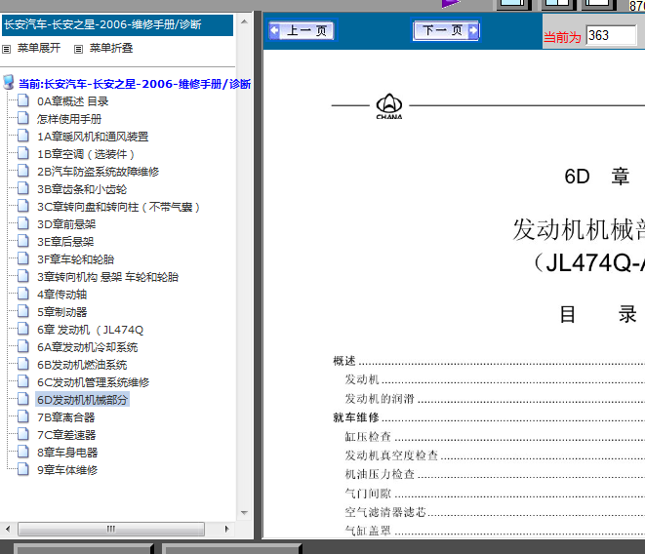Open 2B汽车防盗系统故障维修 chapter
The width and height of the screenshot is (645, 554).
(98, 172)
